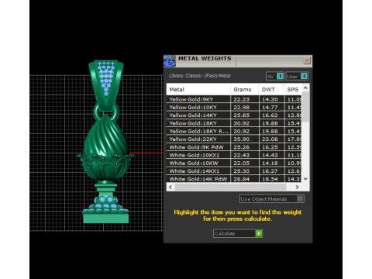
Task: Sort by Grams column header
Action: [245, 89]
